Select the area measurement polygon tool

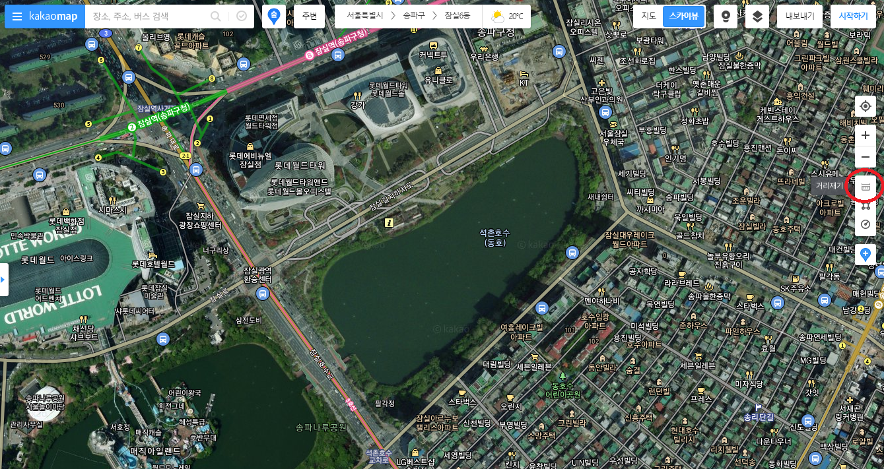[x=866, y=206]
